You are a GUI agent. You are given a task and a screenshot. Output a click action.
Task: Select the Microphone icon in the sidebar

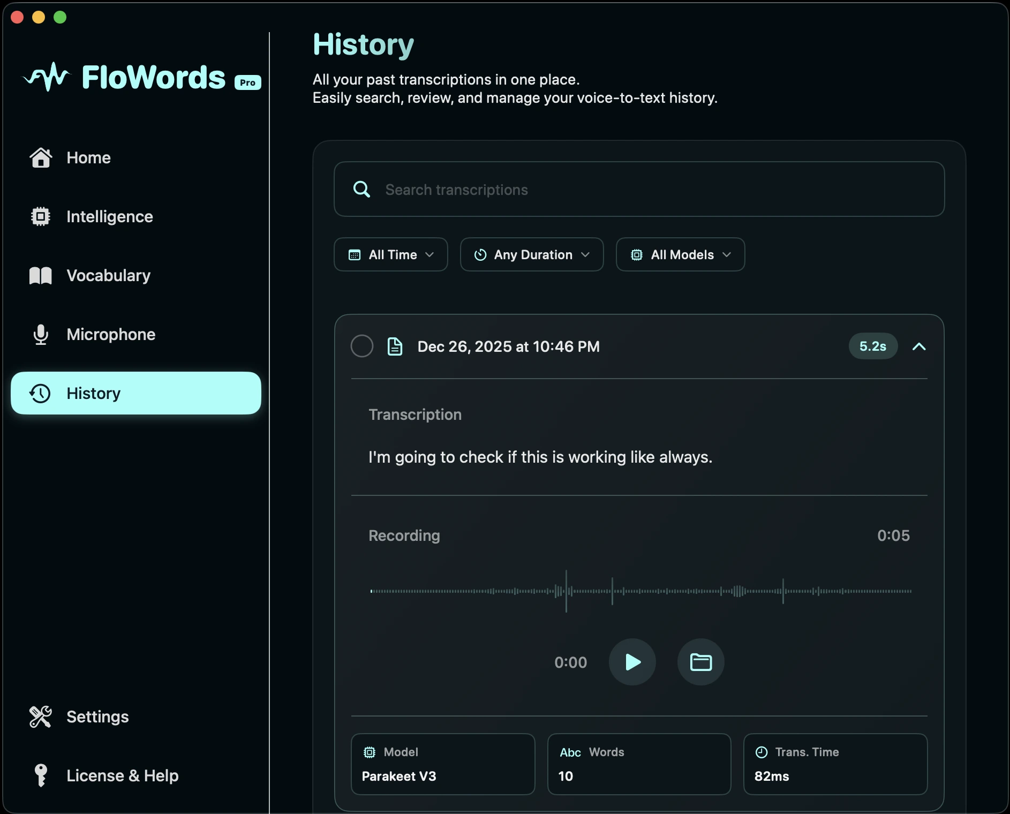pyautogui.click(x=40, y=334)
